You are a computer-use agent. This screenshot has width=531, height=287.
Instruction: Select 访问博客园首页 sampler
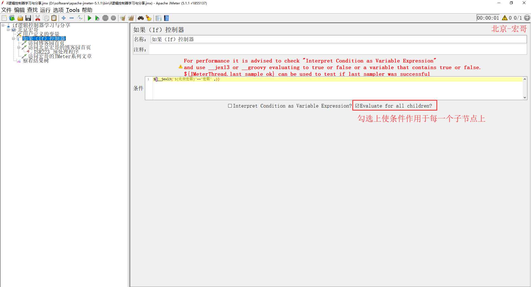[46, 43]
